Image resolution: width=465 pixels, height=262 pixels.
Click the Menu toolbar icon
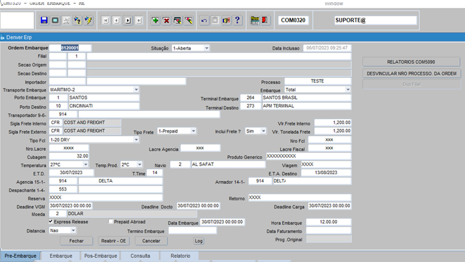(x=255, y=21)
